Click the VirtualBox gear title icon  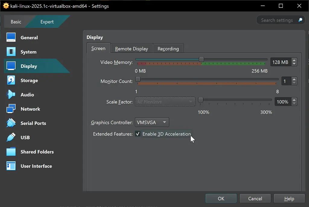tap(6, 6)
